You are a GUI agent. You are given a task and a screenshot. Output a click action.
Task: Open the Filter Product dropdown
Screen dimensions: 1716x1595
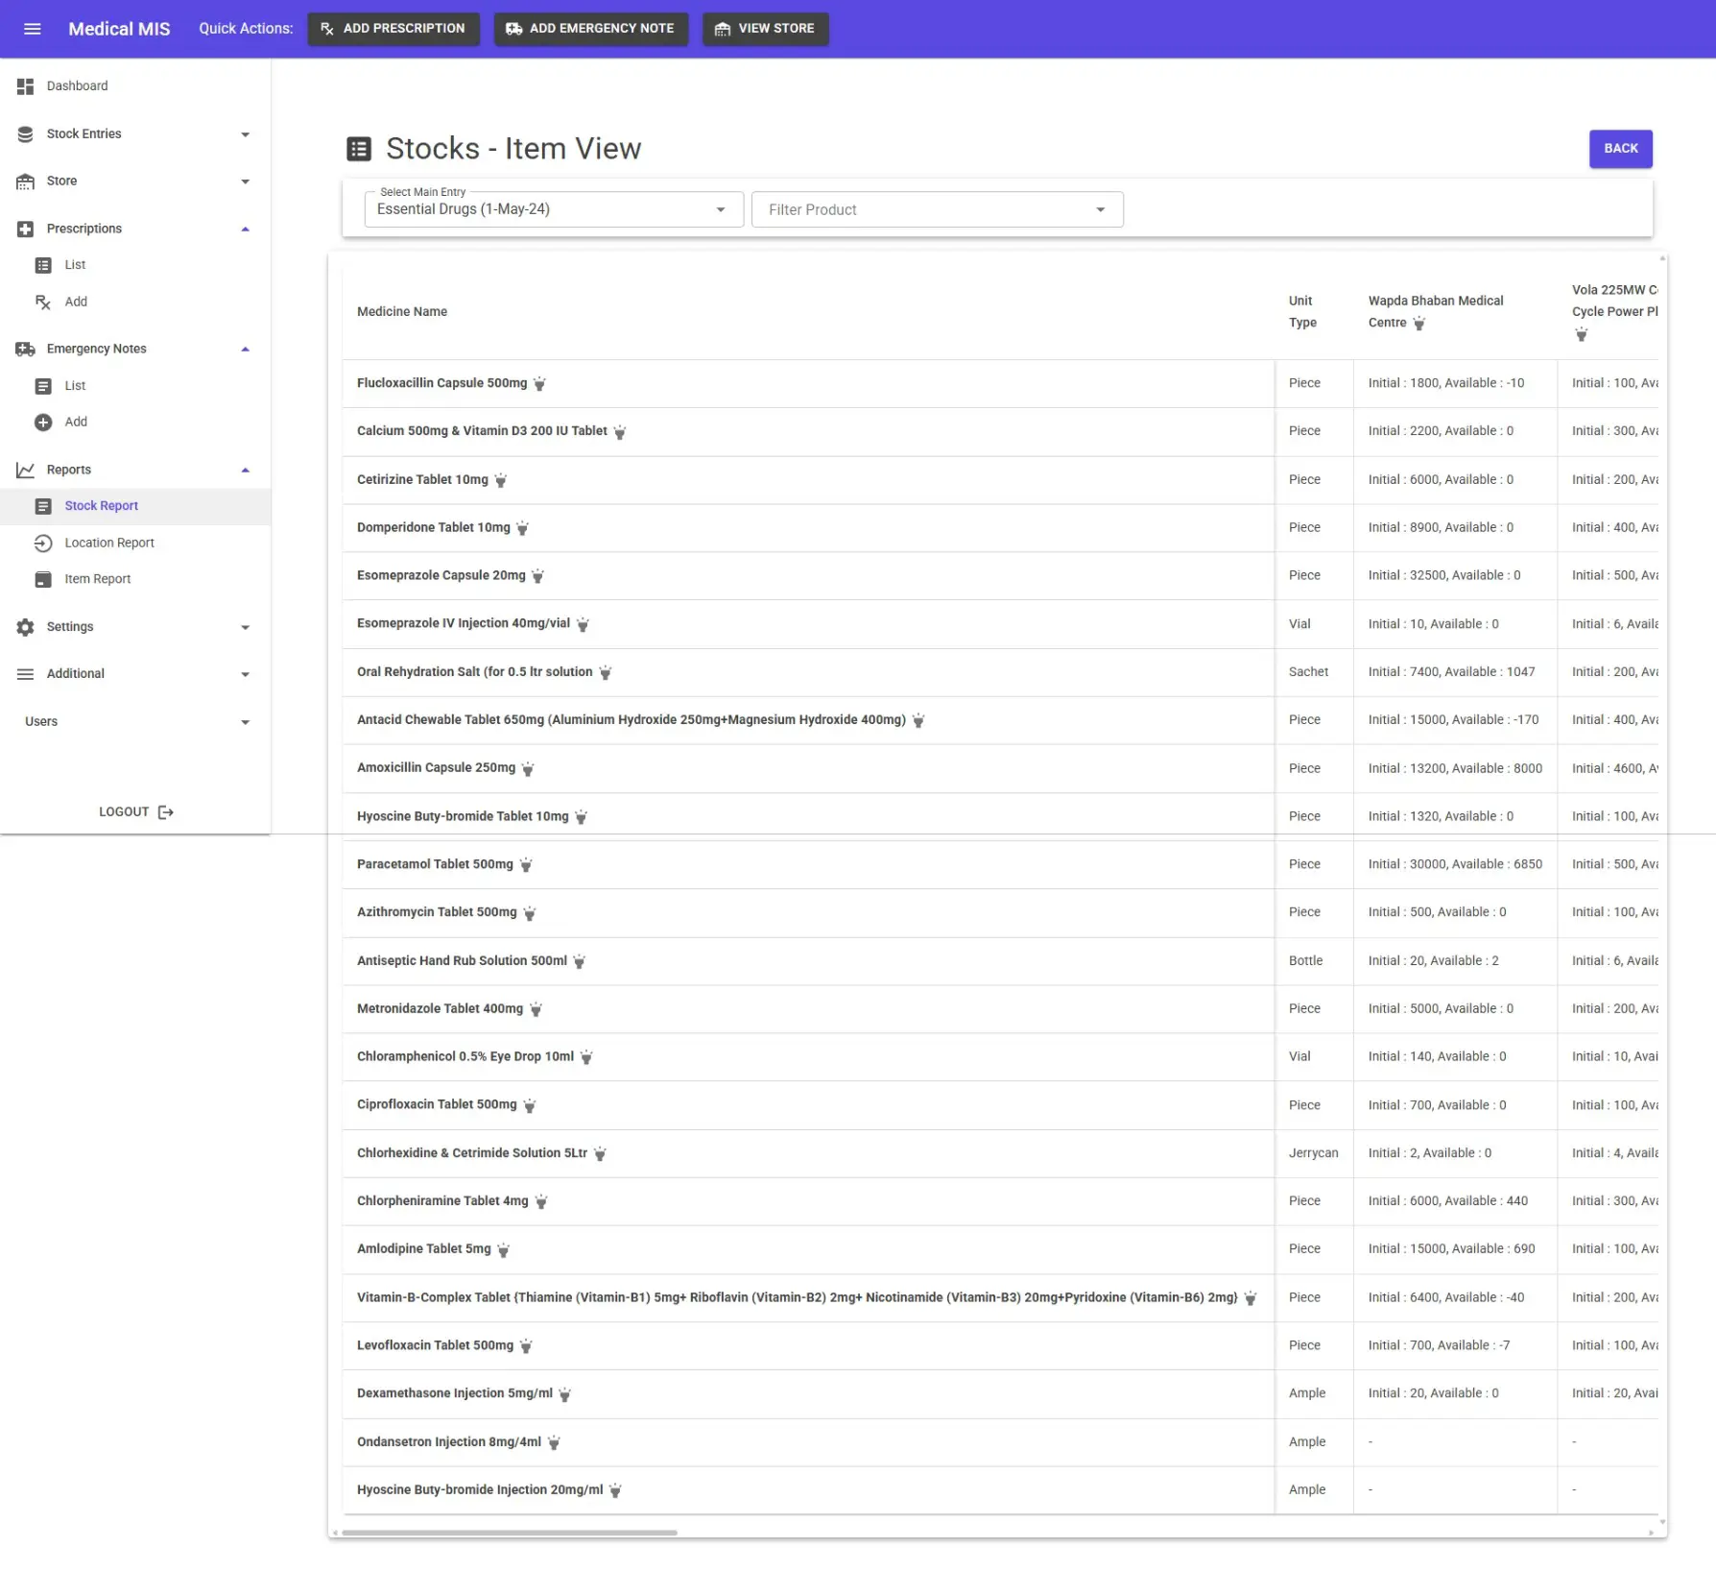pyautogui.click(x=936, y=209)
